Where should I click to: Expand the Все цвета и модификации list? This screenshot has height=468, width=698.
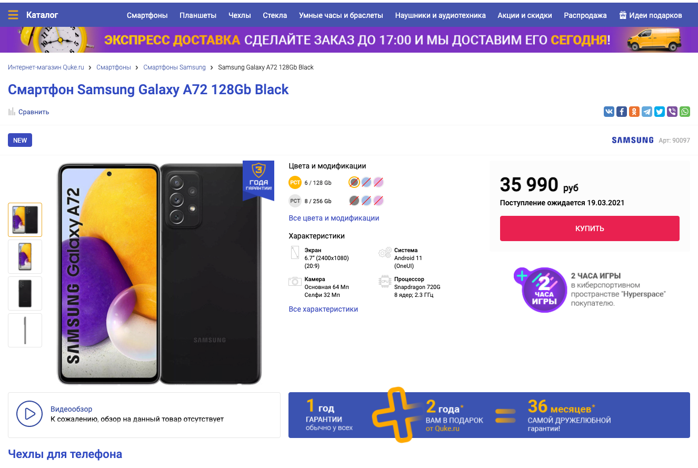coord(334,218)
